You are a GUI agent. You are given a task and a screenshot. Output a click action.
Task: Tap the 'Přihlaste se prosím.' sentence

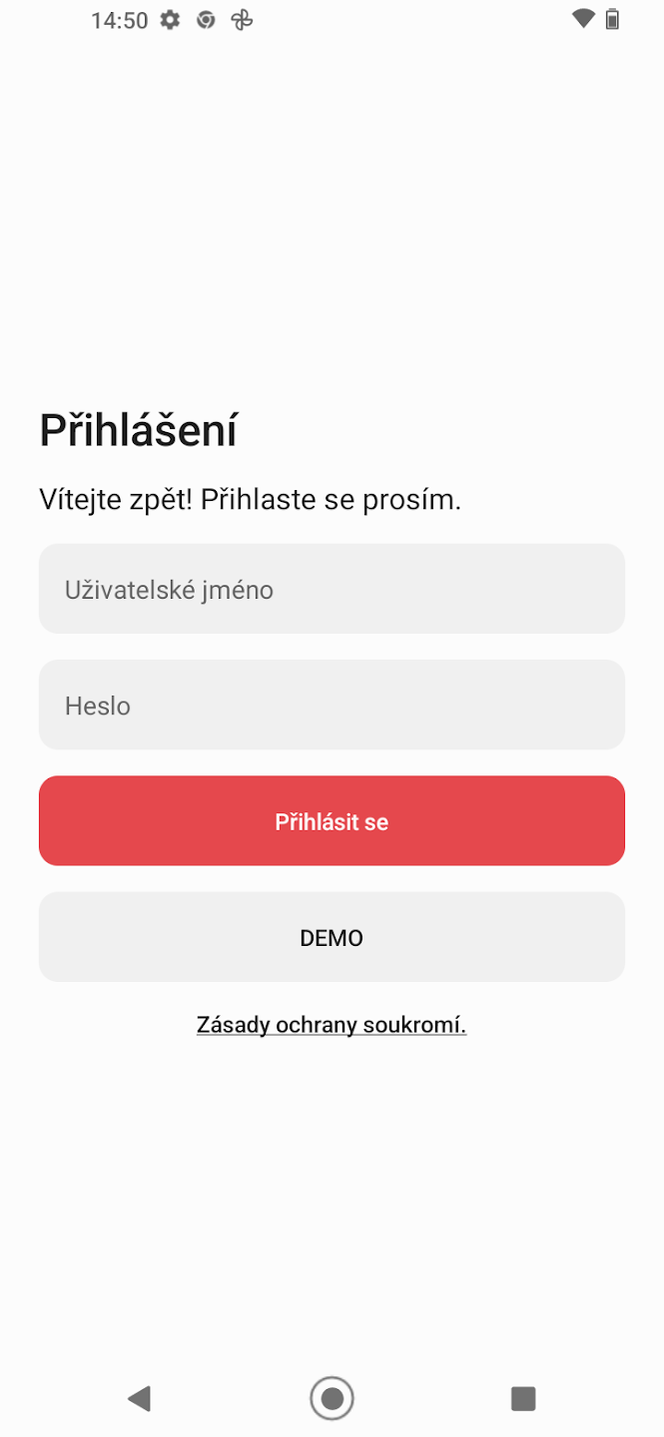(x=332, y=499)
